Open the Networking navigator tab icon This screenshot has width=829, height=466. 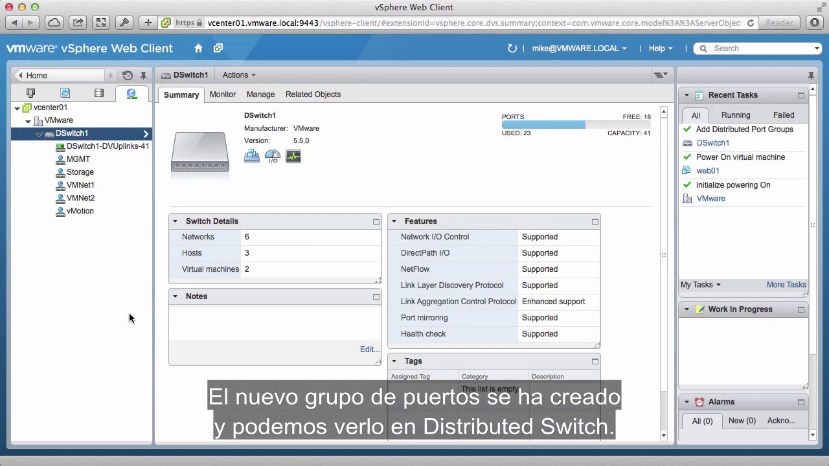[x=131, y=93]
